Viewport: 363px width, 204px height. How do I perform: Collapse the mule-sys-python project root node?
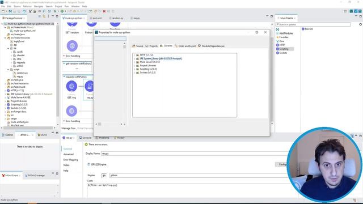(2, 24)
